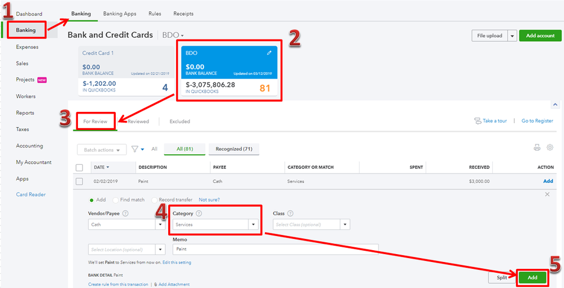This screenshot has width=564, height=288.
Task: Open Batch actions dropdown
Action: click(x=102, y=150)
